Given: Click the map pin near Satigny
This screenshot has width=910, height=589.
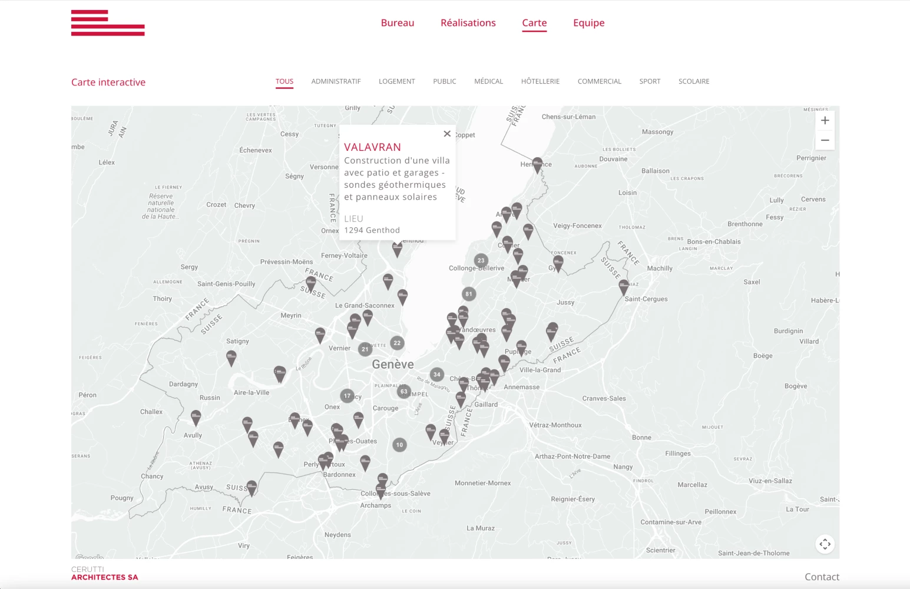Looking at the screenshot, I should coord(231,357).
